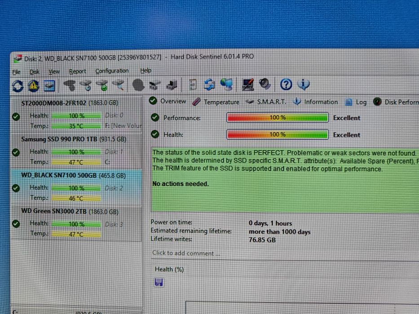Click the ST2000DM008 health 100 % bar
Viewport: 419px width, 314px height.
(76, 116)
